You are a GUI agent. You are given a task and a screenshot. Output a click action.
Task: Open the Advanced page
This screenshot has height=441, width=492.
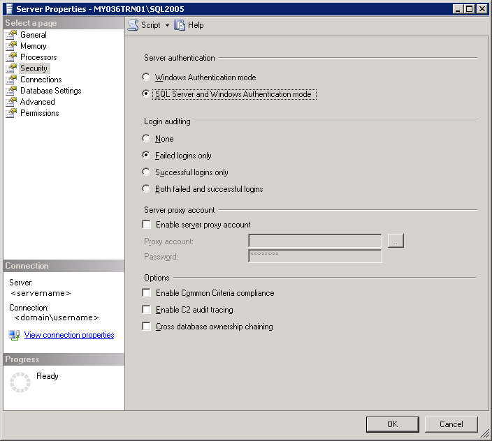click(38, 102)
